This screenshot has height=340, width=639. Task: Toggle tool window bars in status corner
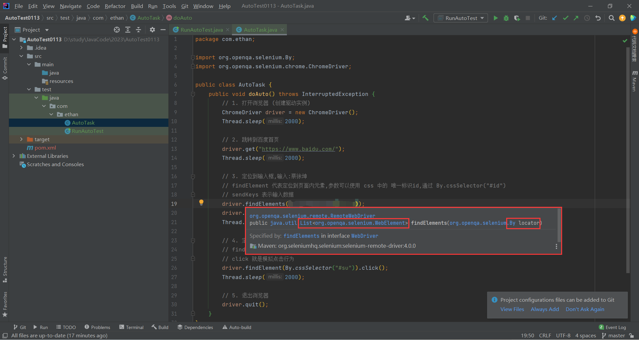[5, 335]
